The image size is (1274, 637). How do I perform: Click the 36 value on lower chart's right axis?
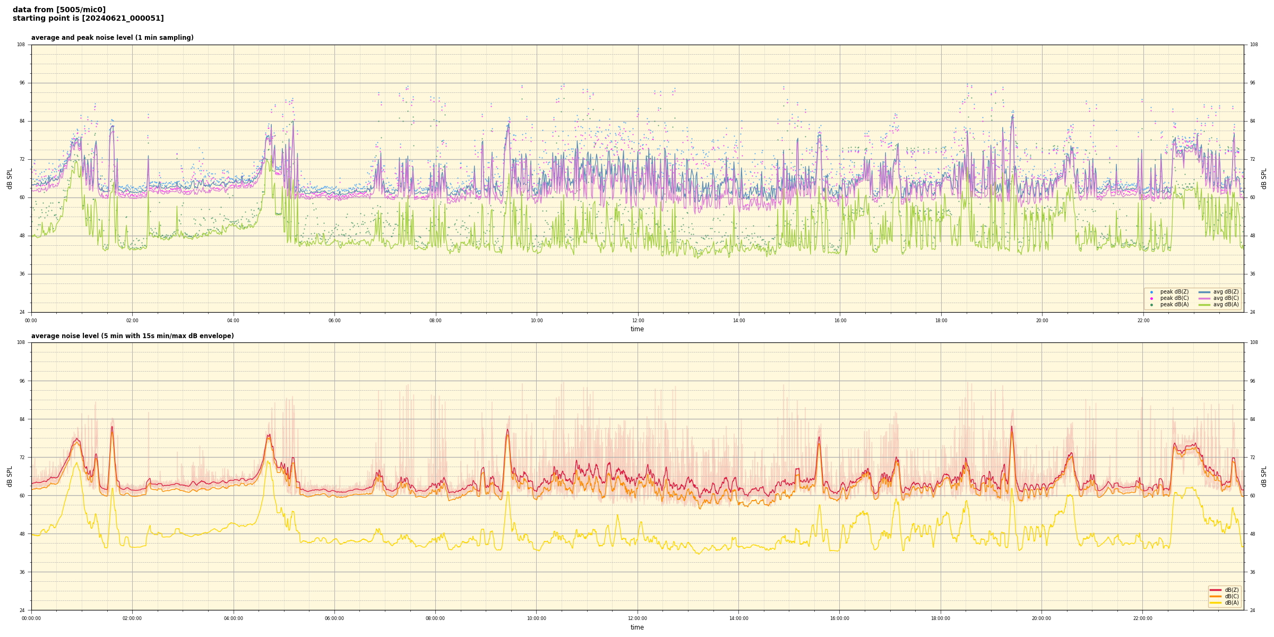[x=1253, y=572]
